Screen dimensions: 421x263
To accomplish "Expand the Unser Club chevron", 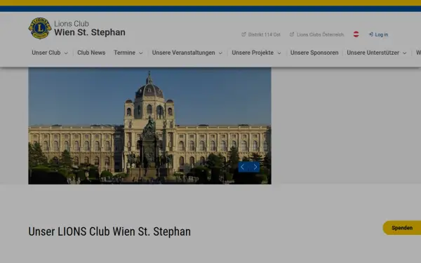I will [66, 53].
